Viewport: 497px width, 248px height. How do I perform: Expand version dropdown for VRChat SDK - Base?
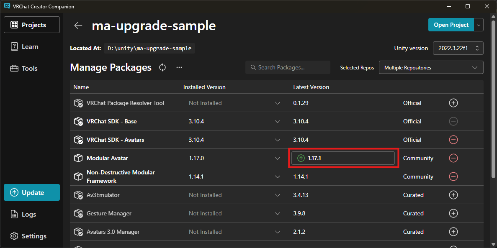[x=278, y=121]
